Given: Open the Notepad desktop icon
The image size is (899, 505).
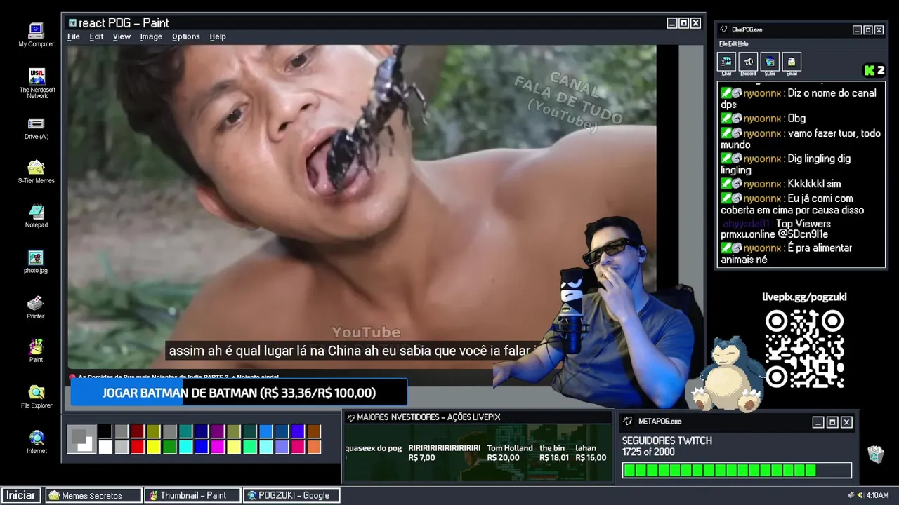Looking at the screenshot, I should [36, 216].
